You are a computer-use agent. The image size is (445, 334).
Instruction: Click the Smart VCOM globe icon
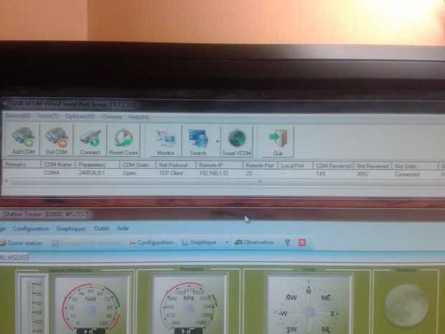click(237, 142)
